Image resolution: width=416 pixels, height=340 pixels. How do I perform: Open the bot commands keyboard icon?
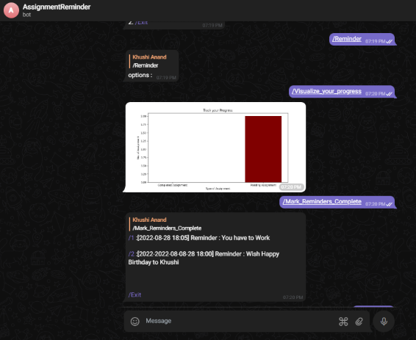(343, 322)
